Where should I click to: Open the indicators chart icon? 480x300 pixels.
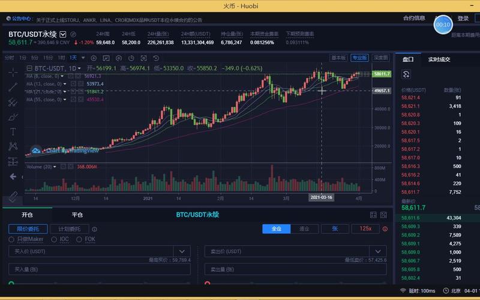coord(106,58)
